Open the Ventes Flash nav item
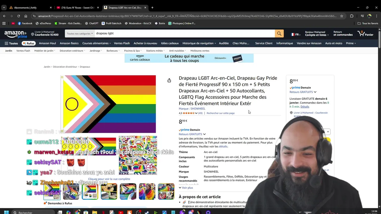Image resolution: width=381 pixels, height=214 pixels. [122, 43]
